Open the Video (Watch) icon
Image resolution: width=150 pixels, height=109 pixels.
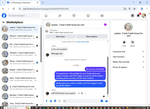click(x=74, y=16)
